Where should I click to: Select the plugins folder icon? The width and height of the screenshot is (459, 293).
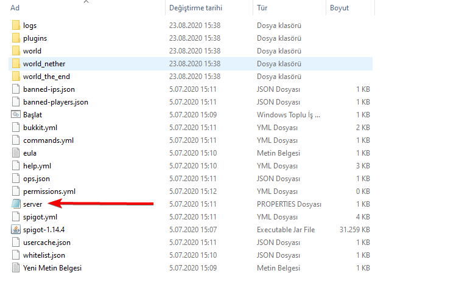(16, 38)
